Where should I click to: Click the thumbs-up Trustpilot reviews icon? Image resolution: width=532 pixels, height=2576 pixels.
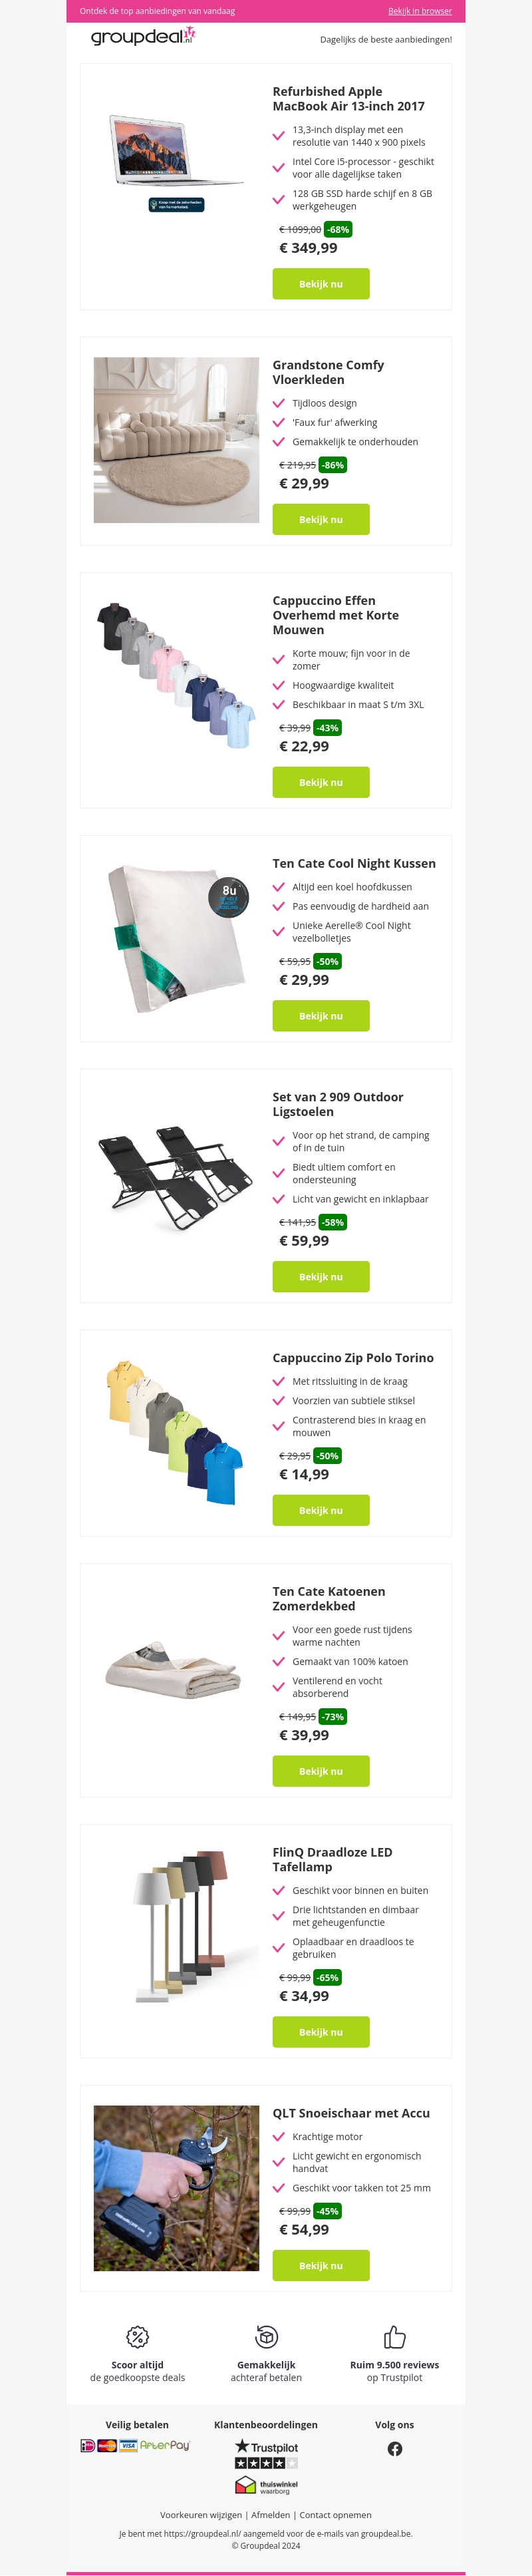395,2337
